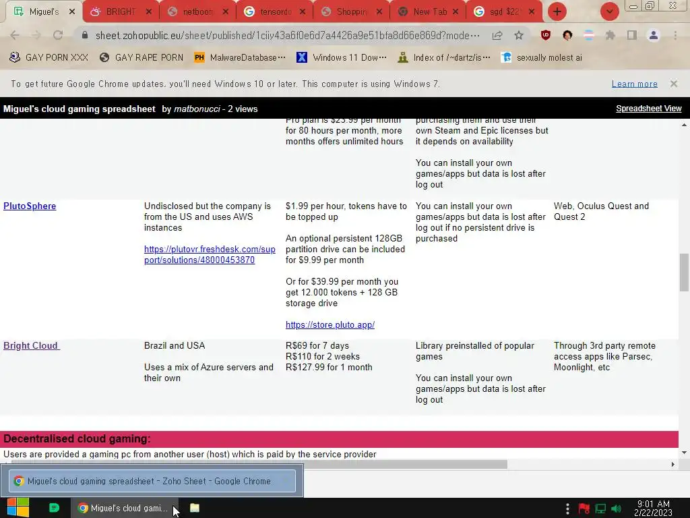Open the volume tray icon
Viewport: 690px width, 518px height.
(617, 509)
